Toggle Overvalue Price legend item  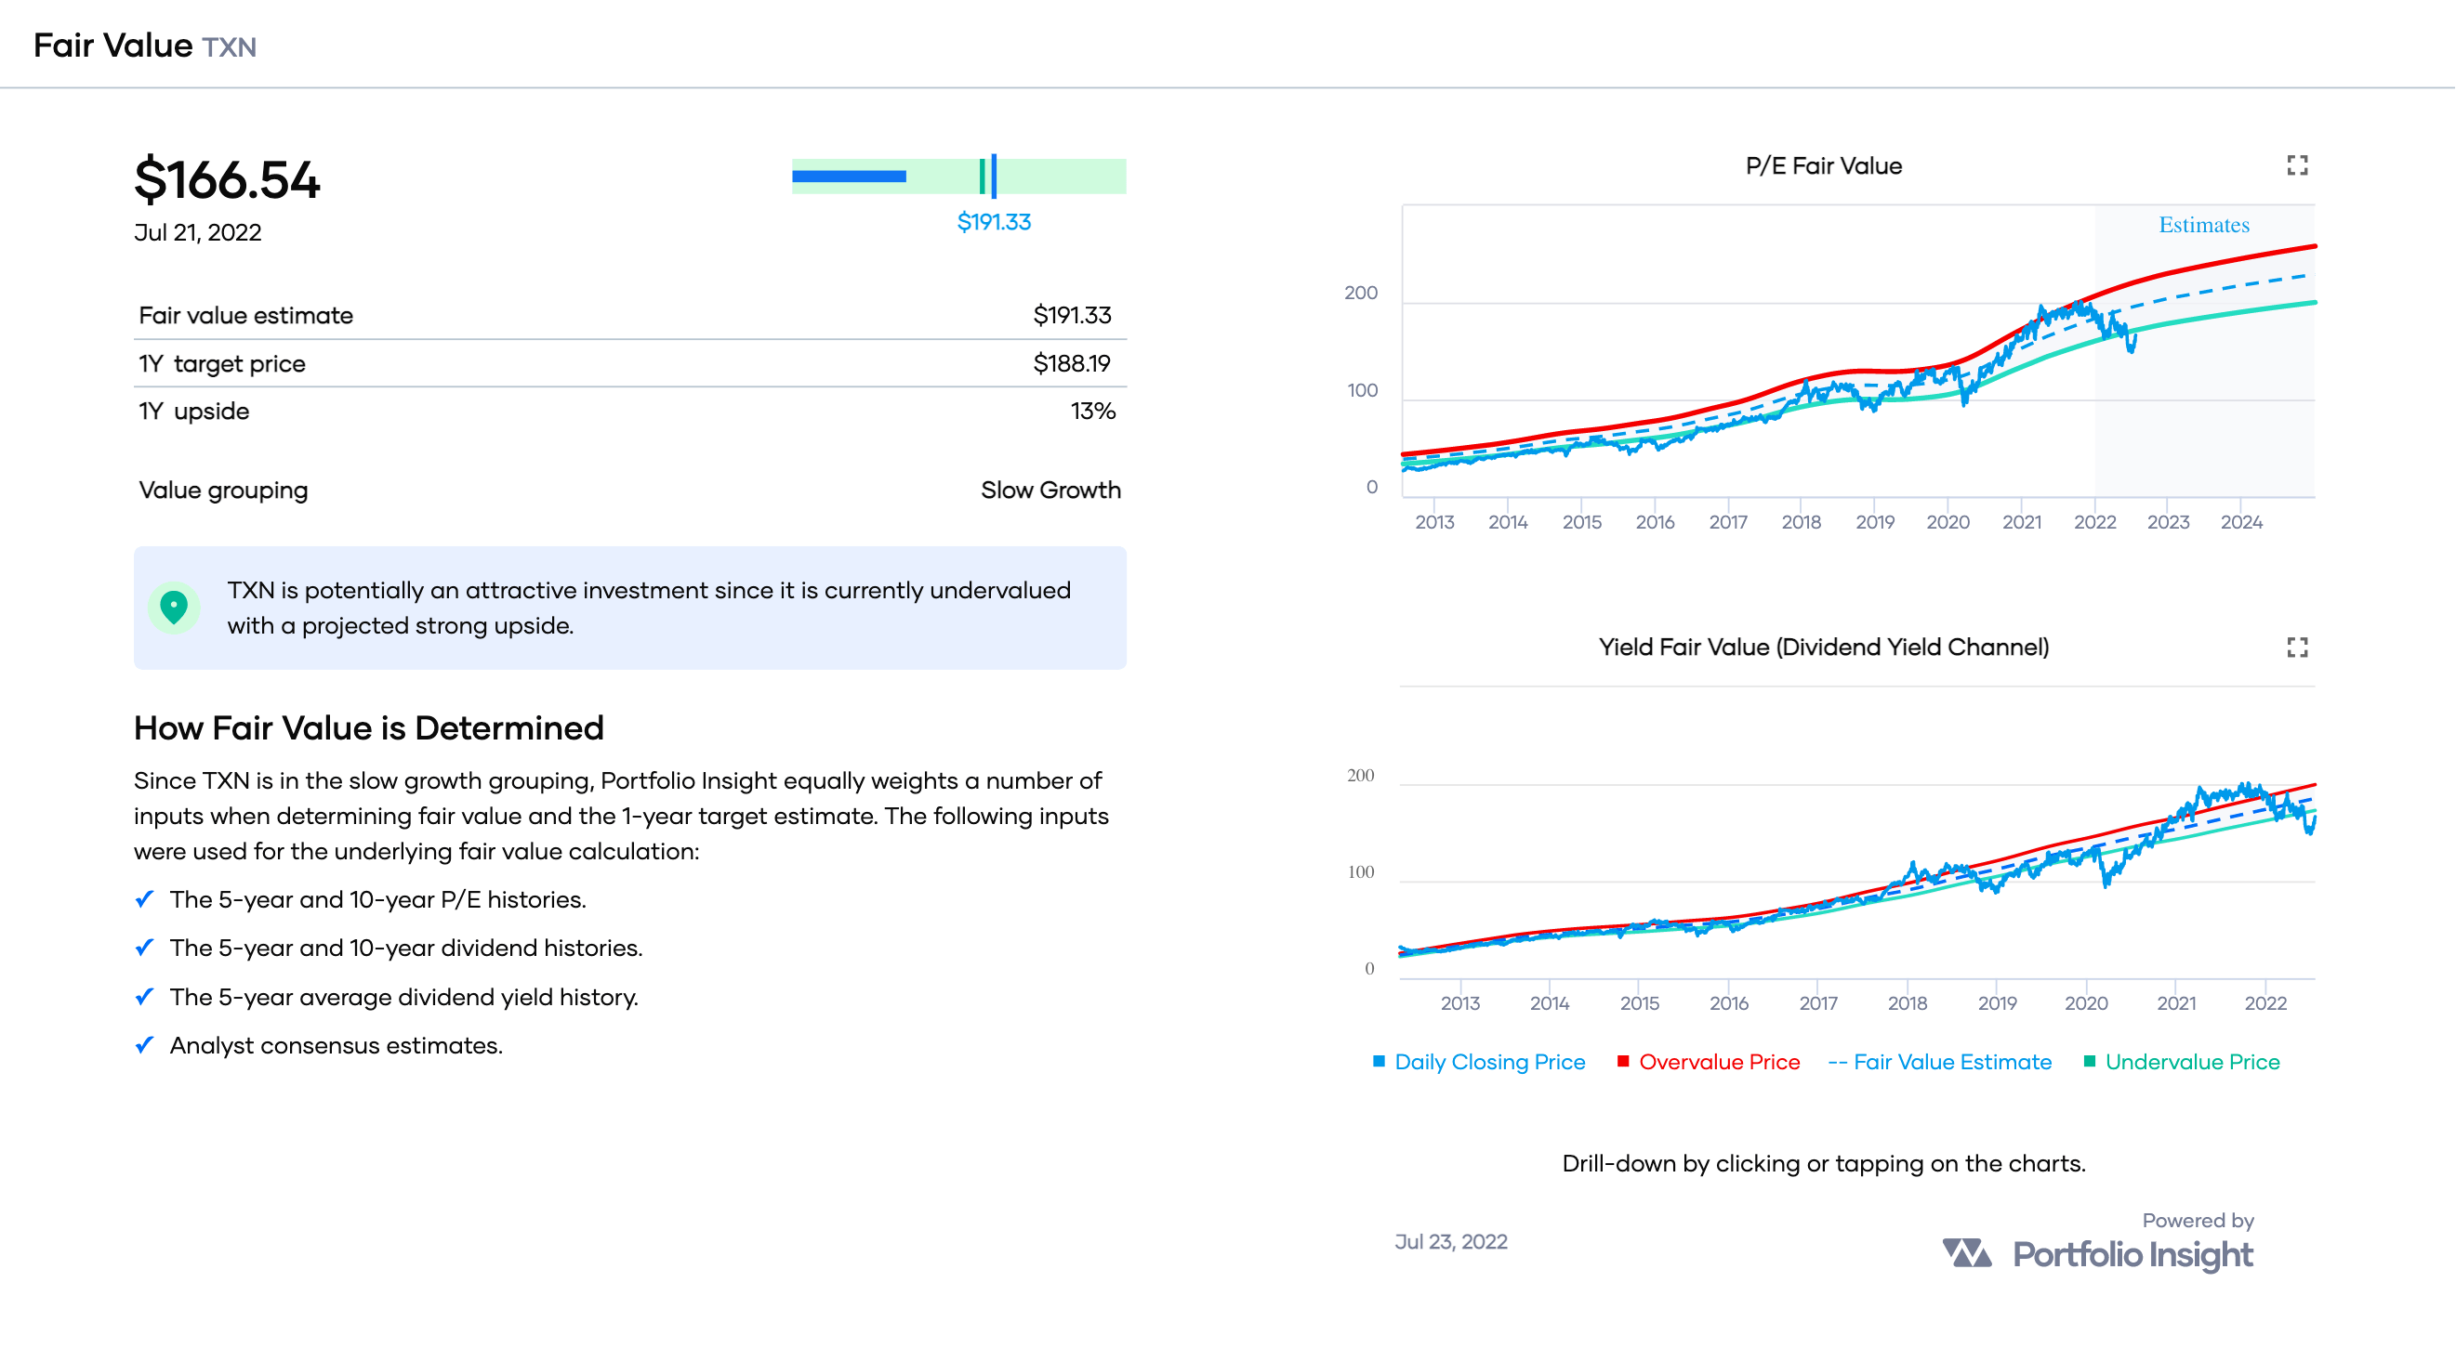pyautogui.click(x=1709, y=1062)
